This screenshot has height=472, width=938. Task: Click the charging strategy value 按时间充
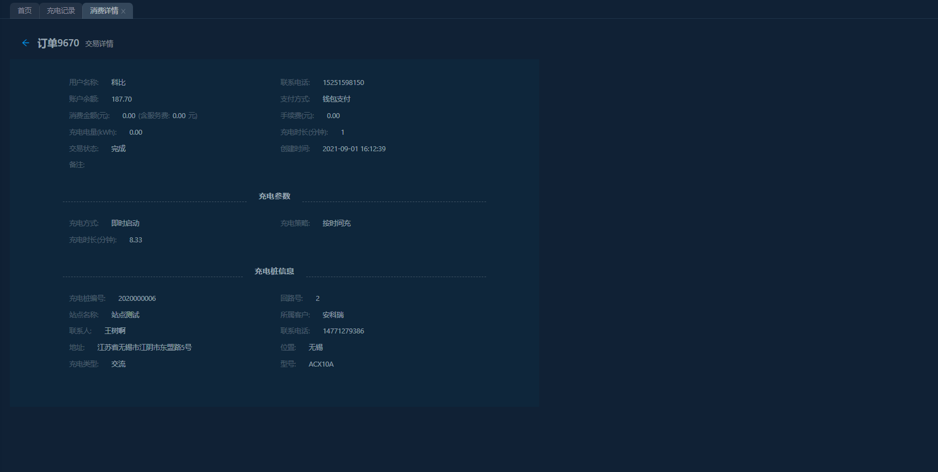pos(336,224)
